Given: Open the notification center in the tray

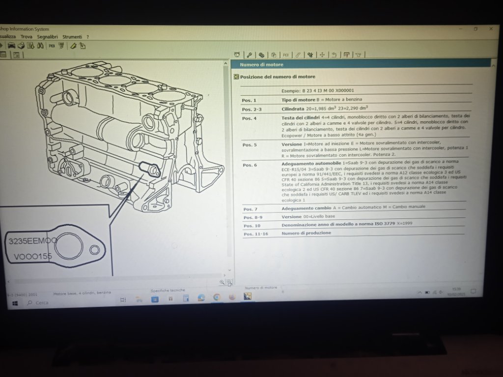Looking at the screenshot, I should coord(473,291).
